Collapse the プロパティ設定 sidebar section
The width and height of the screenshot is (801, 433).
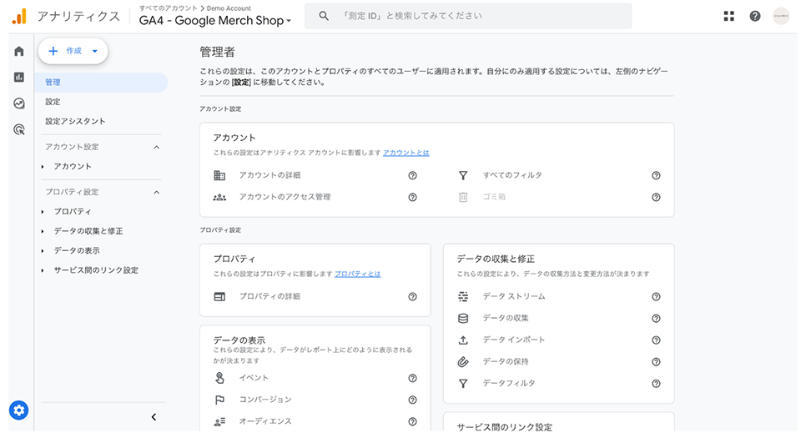(x=156, y=192)
